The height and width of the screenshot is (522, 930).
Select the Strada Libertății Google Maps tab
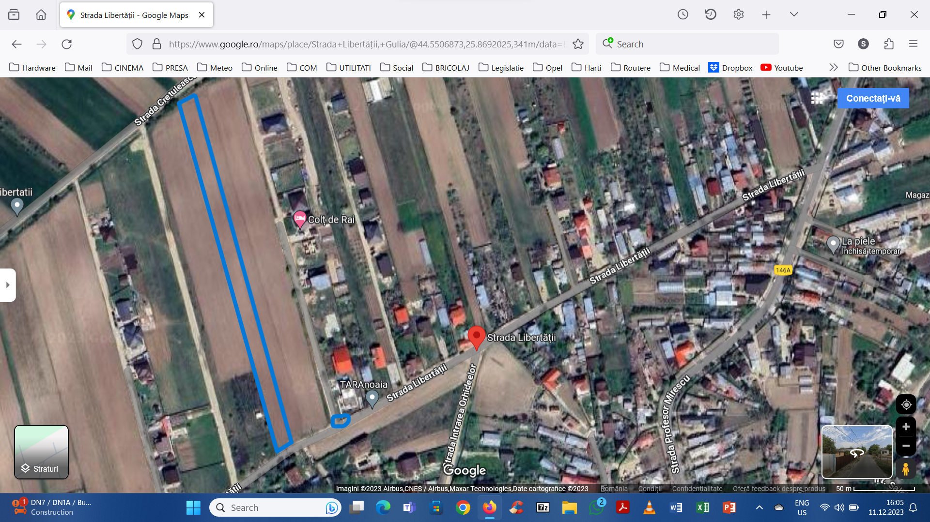pyautogui.click(x=134, y=15)
